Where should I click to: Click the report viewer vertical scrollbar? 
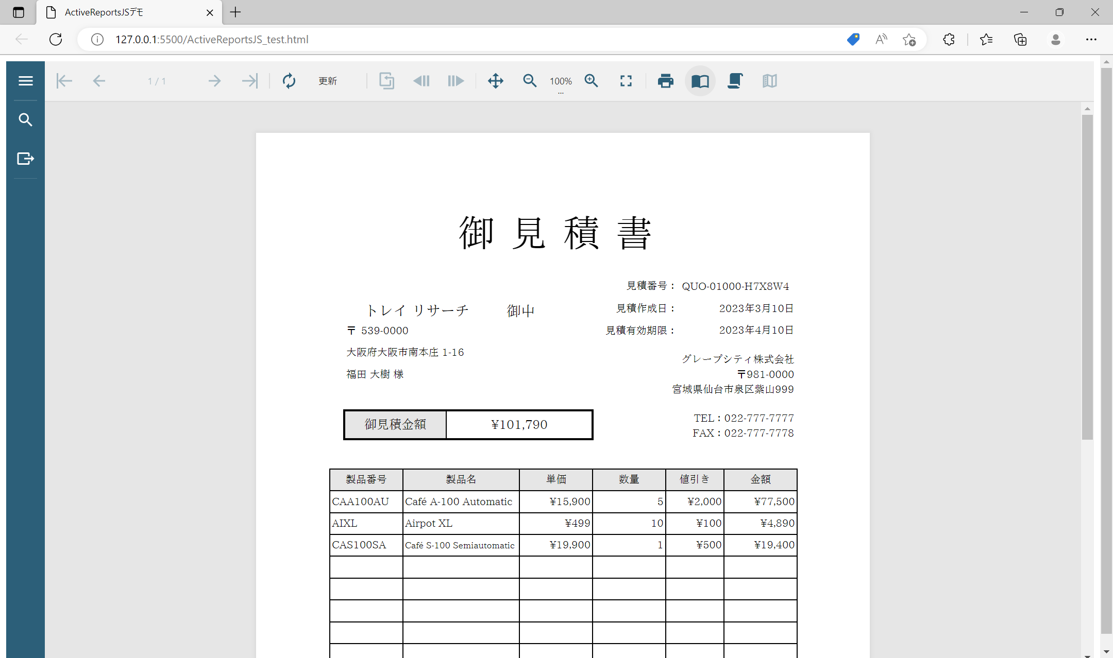(1087, 277)
